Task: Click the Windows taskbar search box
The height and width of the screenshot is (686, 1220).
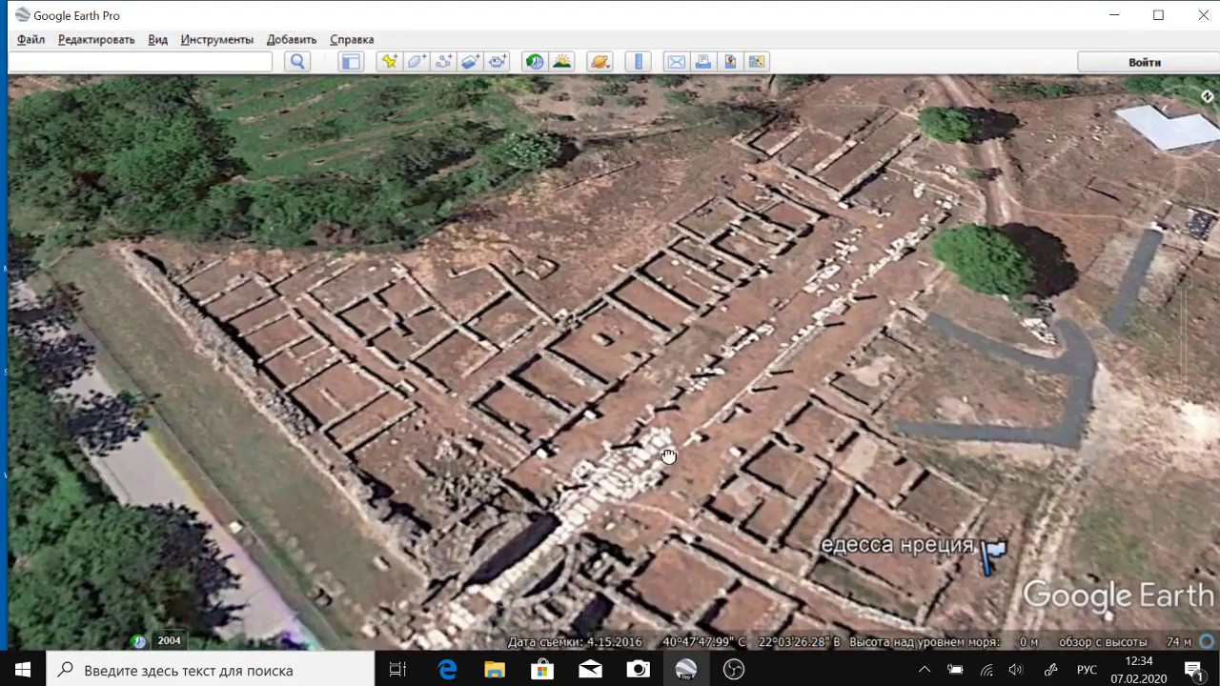Action: click(x=210, y=670)
